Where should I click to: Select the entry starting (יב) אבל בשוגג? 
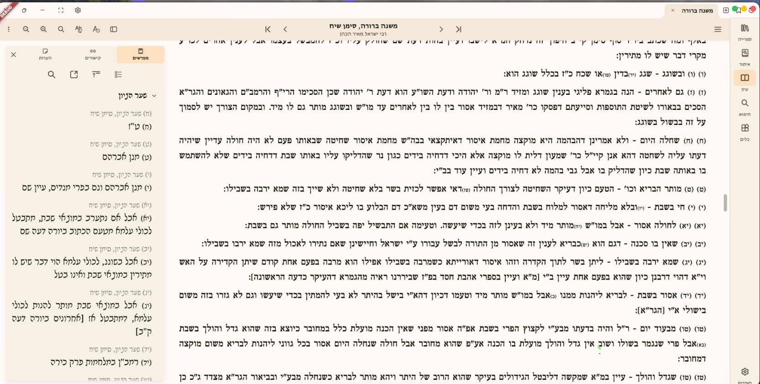82,268
